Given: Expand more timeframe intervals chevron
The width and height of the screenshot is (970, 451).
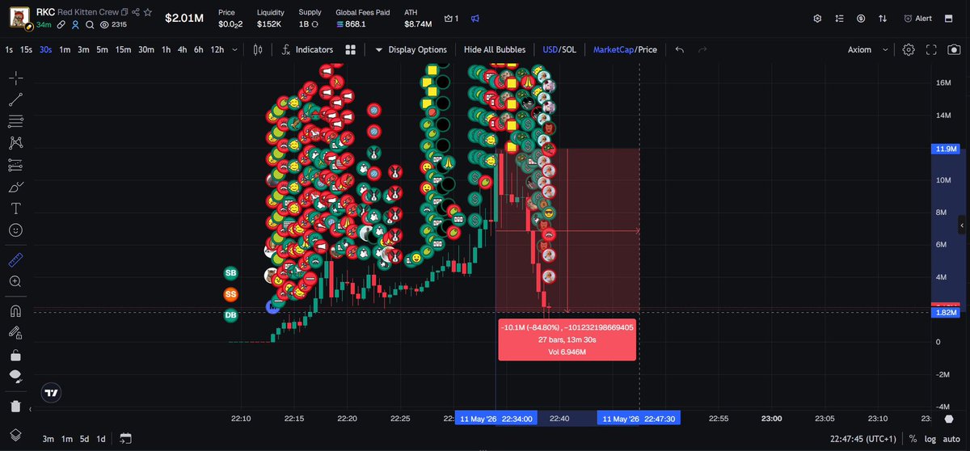Looking at the screenshot, I should tap(235, 49).
